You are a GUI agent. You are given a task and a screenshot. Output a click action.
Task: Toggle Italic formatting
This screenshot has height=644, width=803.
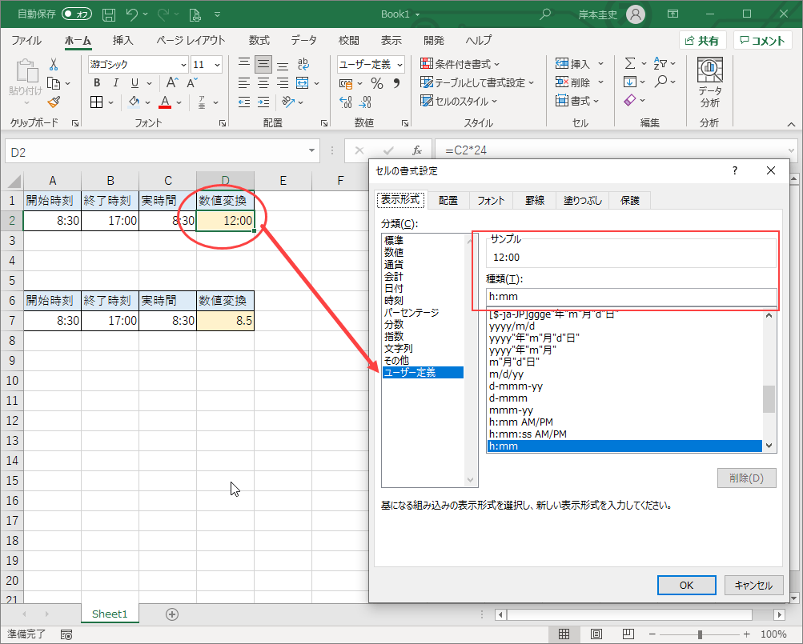[x=116, y=83]
